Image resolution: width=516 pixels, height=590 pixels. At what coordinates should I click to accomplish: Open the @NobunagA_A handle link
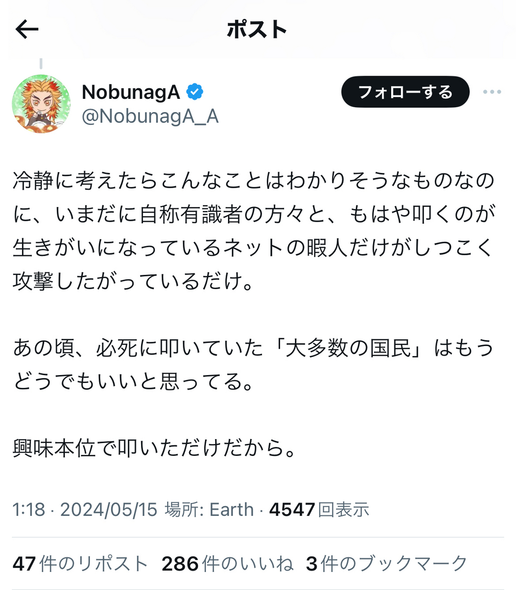[x=150, y=117]
